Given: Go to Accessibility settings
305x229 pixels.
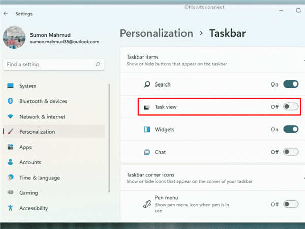Looking at the screenshot, I should pos(34,208).
